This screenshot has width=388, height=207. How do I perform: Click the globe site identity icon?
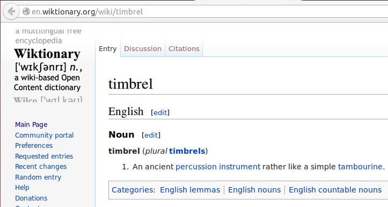tap(26, 11)
